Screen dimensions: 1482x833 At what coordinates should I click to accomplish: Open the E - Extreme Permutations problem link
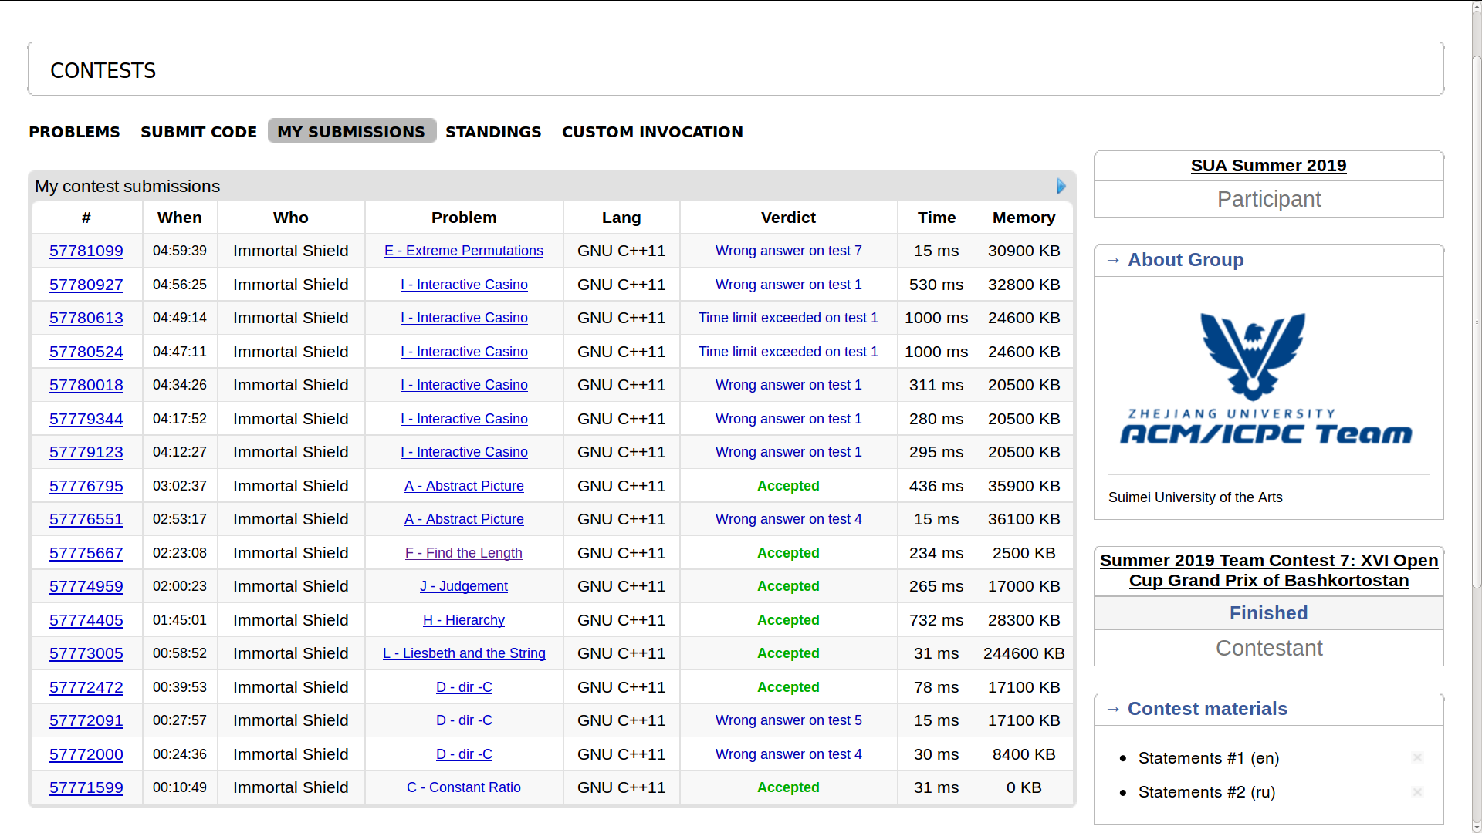pyautogui.click(x=463, y=251)
